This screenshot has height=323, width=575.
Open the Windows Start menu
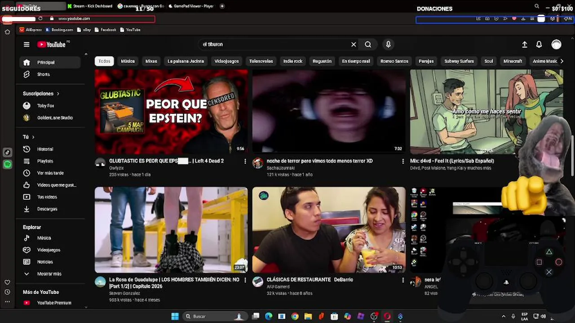175,316
